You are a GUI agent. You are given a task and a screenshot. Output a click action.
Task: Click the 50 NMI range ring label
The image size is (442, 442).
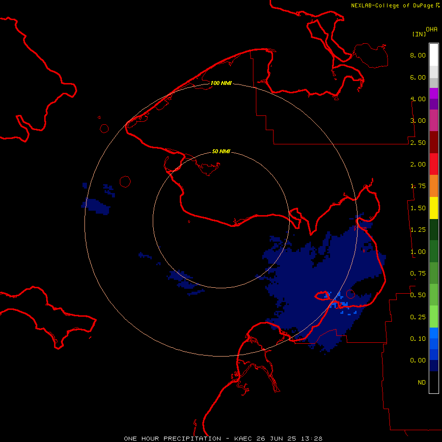[221, 151]
